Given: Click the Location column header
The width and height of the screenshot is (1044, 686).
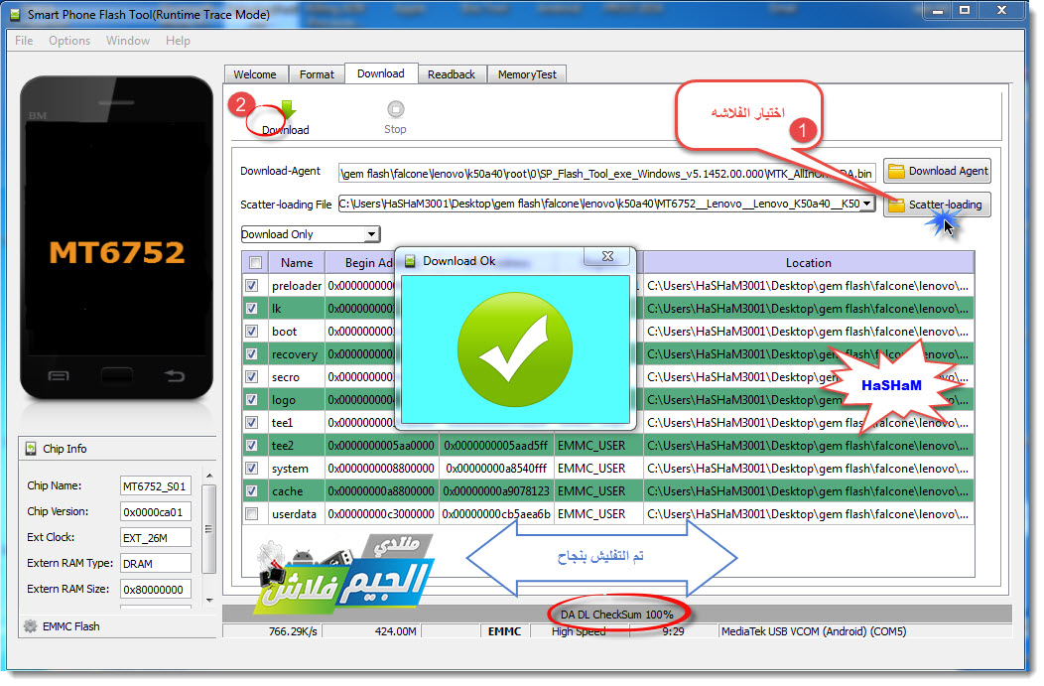Looking at the screenshot, I should click(x=808, y=263).
